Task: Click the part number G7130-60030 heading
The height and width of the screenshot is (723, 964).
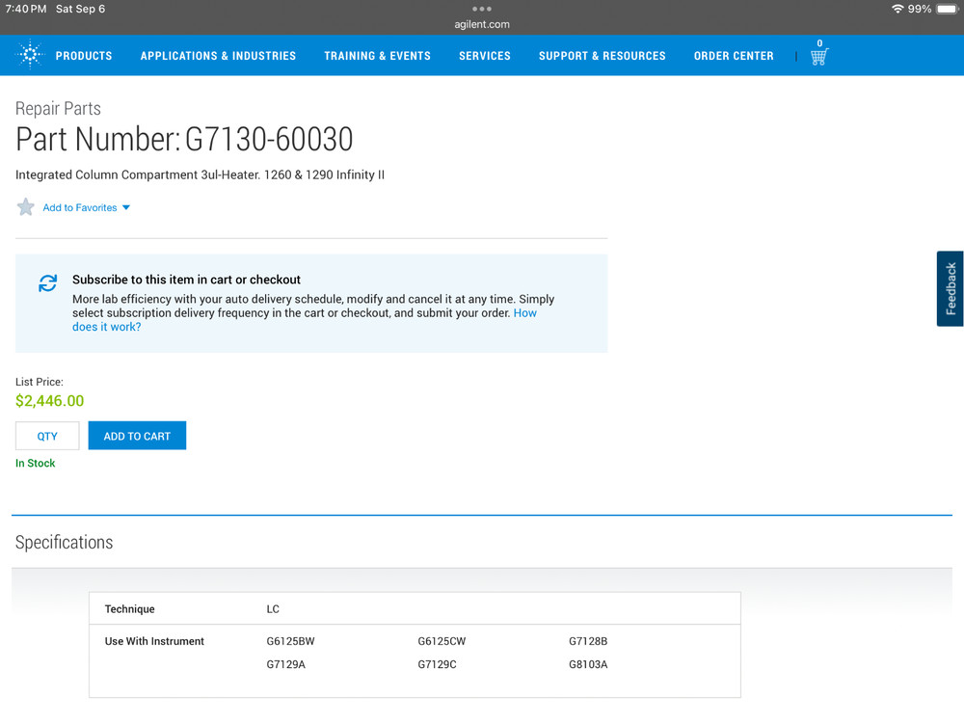Action: tap(184, 139)
